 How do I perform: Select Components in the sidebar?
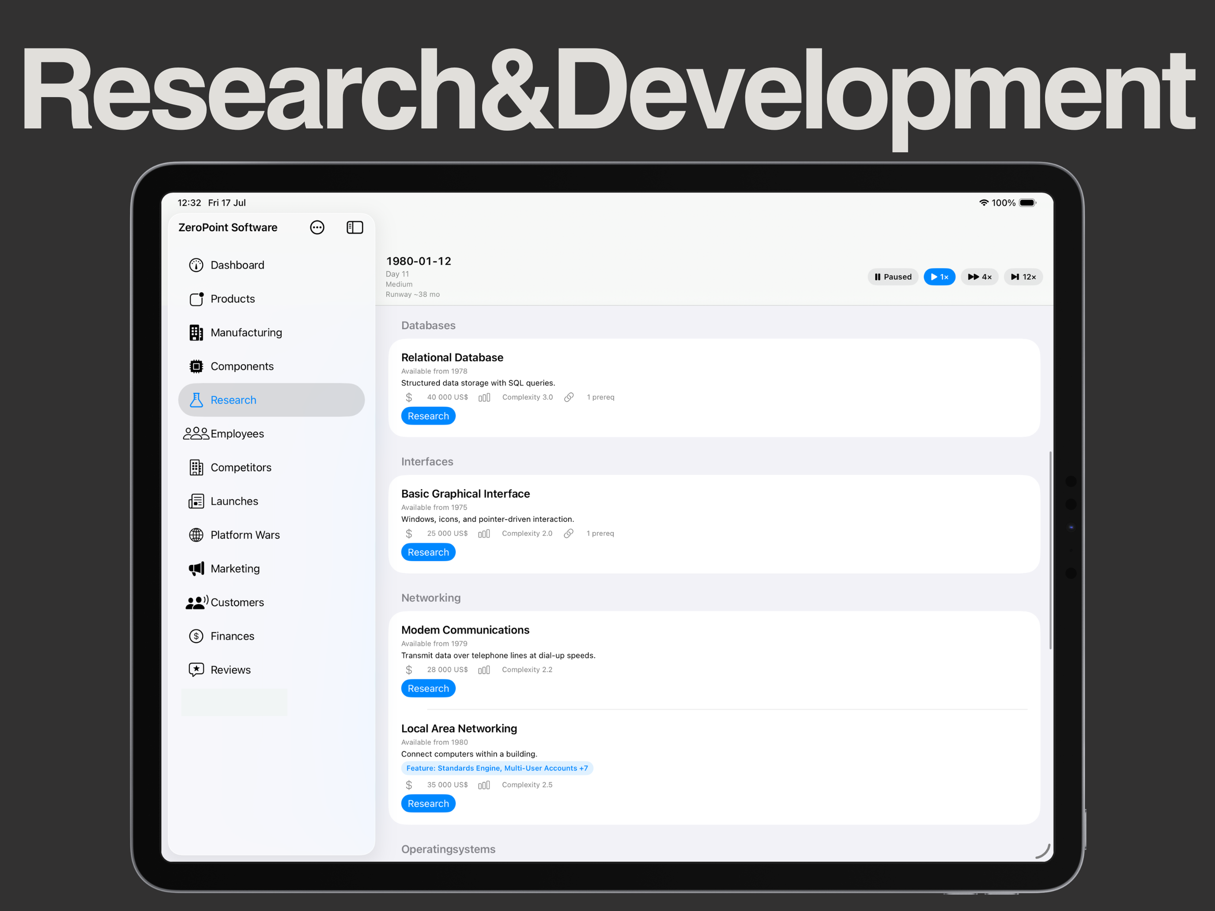(x=272, y=366)
